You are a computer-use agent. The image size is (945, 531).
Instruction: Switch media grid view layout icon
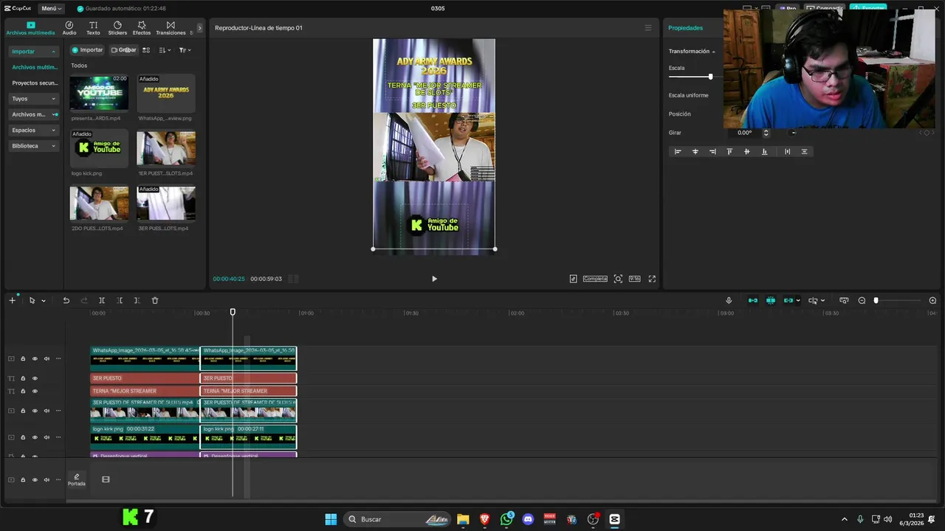tap(146, 50)
